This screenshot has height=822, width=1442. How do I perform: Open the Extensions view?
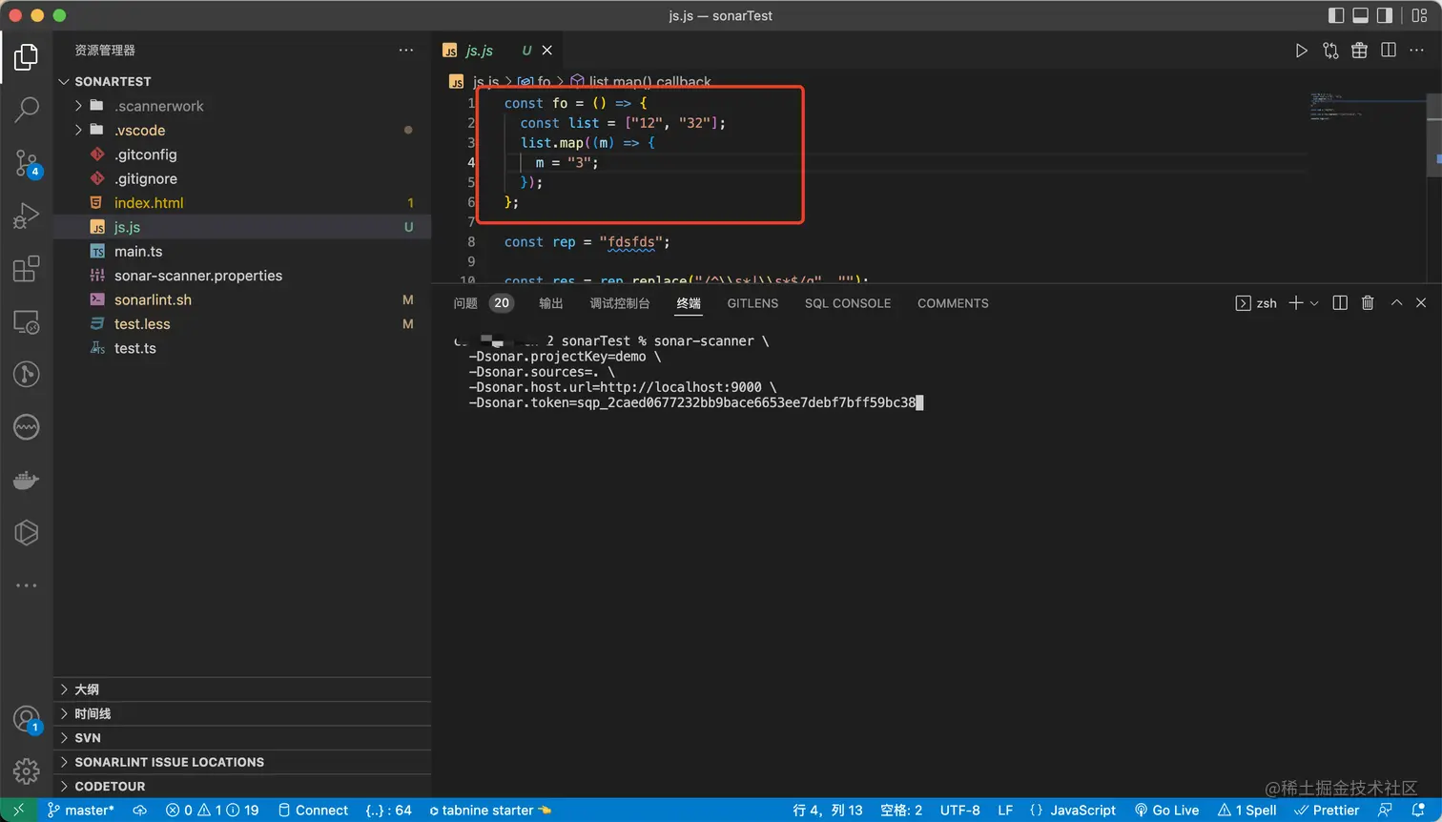click(x=27, y=269)
